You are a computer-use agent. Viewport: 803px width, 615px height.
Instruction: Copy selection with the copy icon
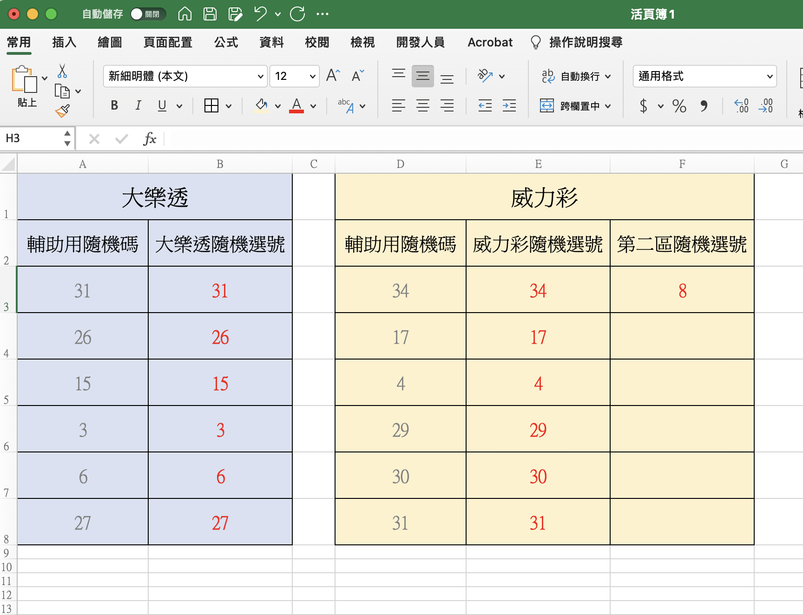(x=62, y=91)
